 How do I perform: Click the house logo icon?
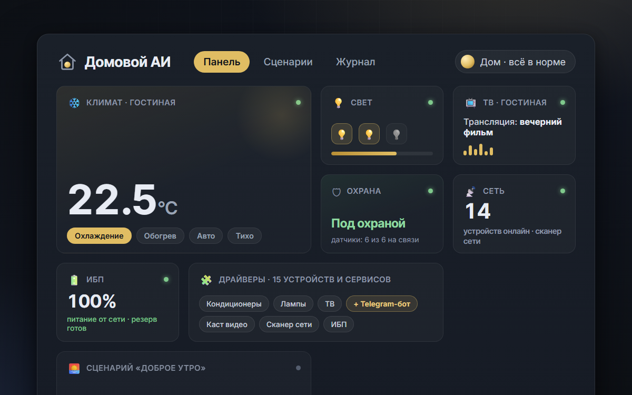tap(67, 62)
